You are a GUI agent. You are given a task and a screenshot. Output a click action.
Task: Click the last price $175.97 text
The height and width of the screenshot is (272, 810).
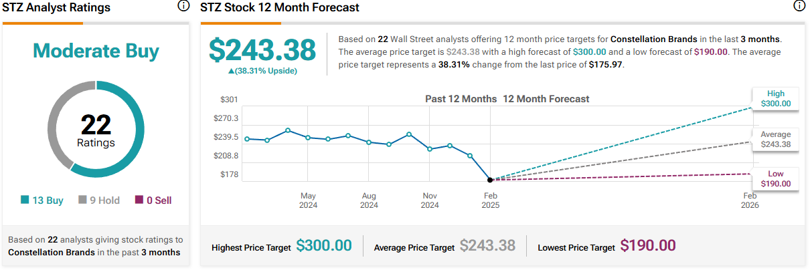[x=606, y=64]
